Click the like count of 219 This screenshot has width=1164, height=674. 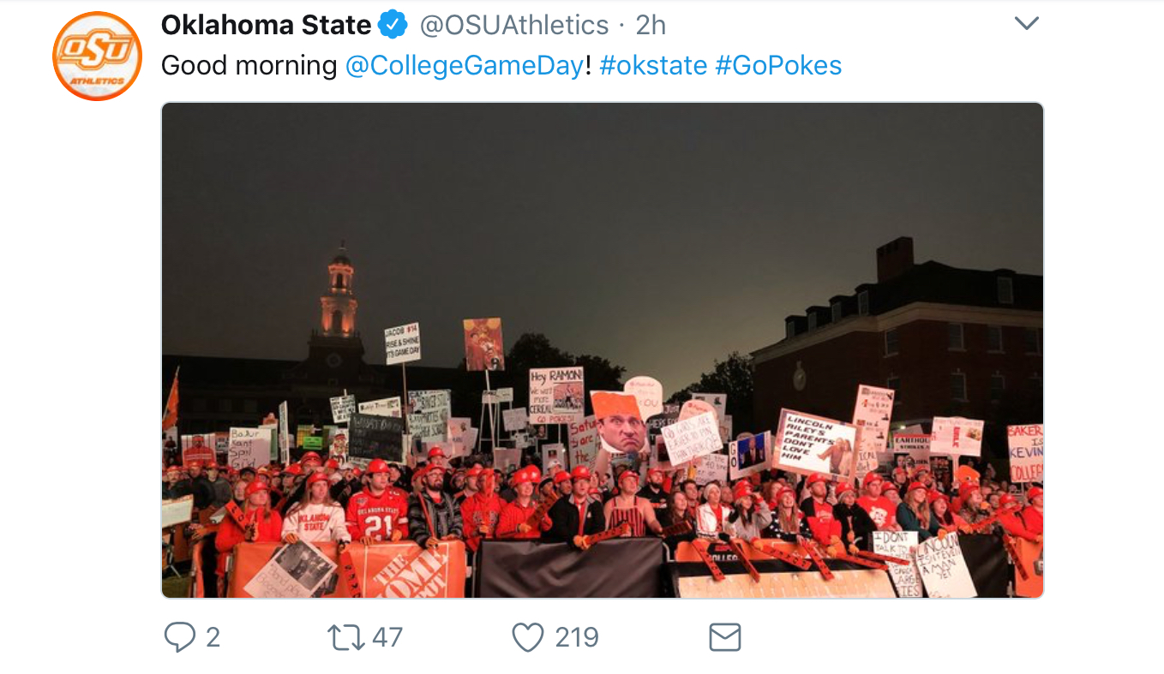tap(576, 637)
